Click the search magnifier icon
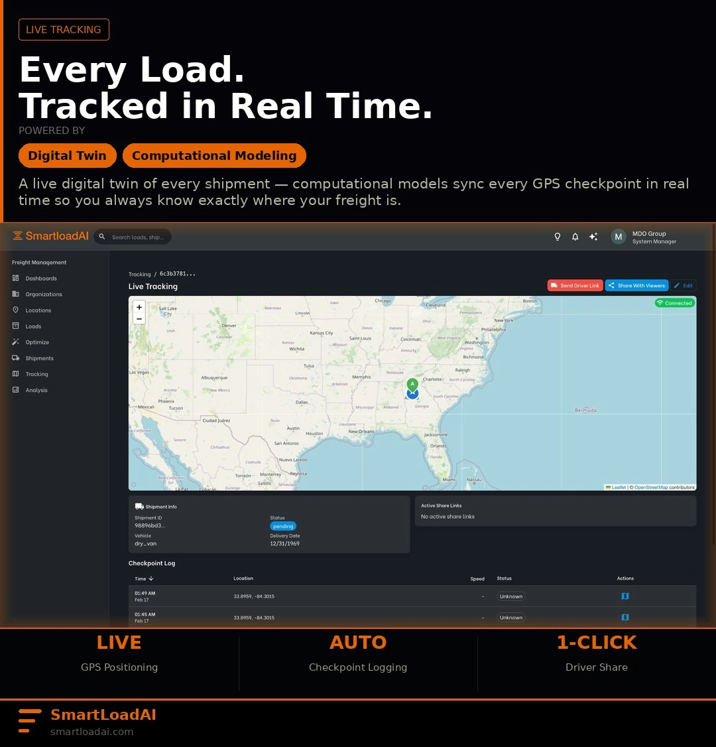 tap(102, 237)
